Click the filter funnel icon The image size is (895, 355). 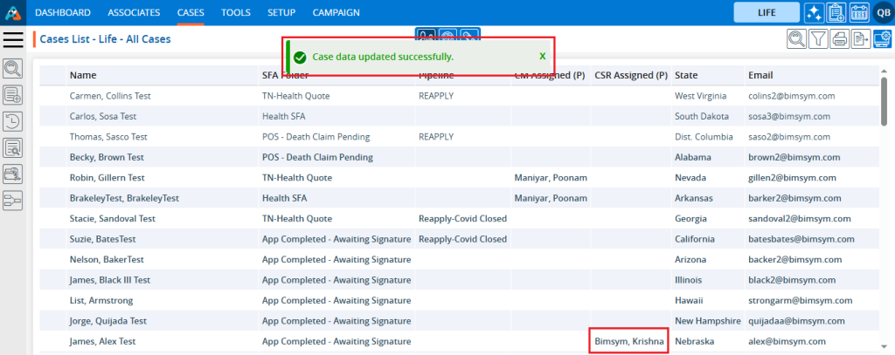coord(818,38)
